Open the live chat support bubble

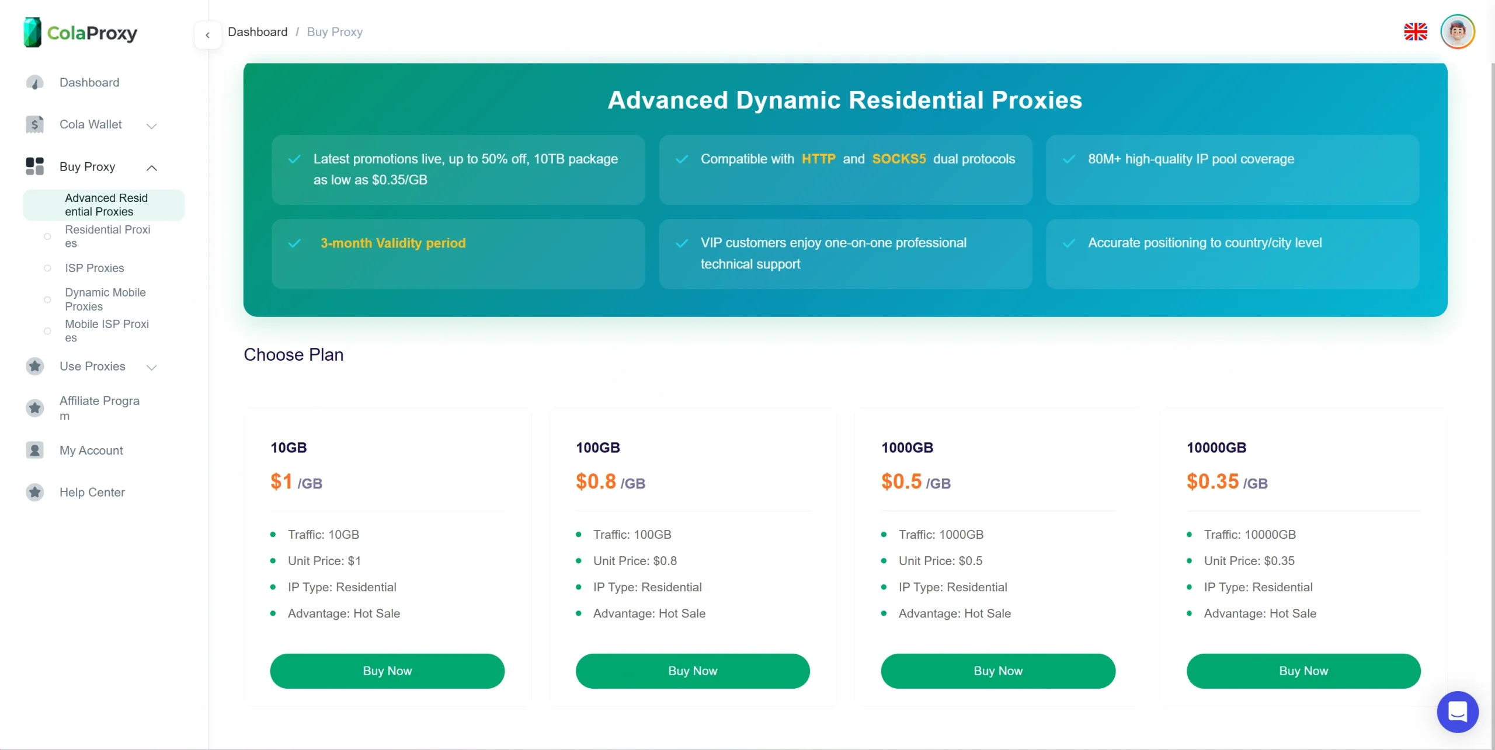(1457, 711)
